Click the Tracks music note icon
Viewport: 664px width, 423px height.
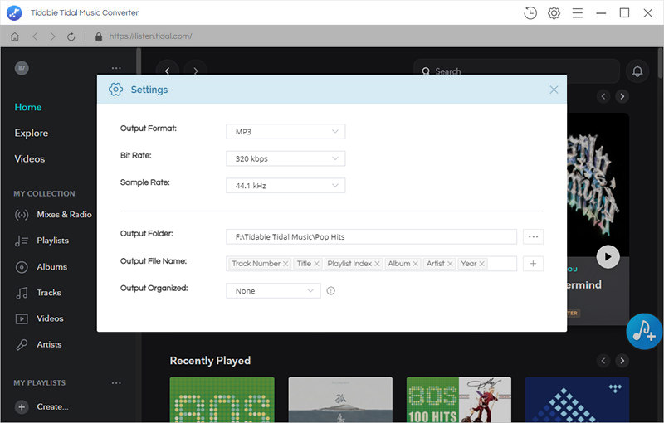[x=22, y=293]
